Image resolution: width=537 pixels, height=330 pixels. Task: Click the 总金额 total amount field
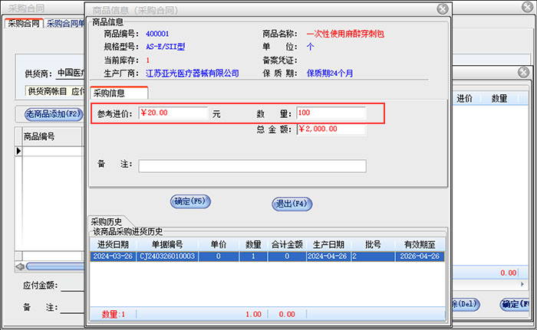pyautogui.click(x=331, y=129)
